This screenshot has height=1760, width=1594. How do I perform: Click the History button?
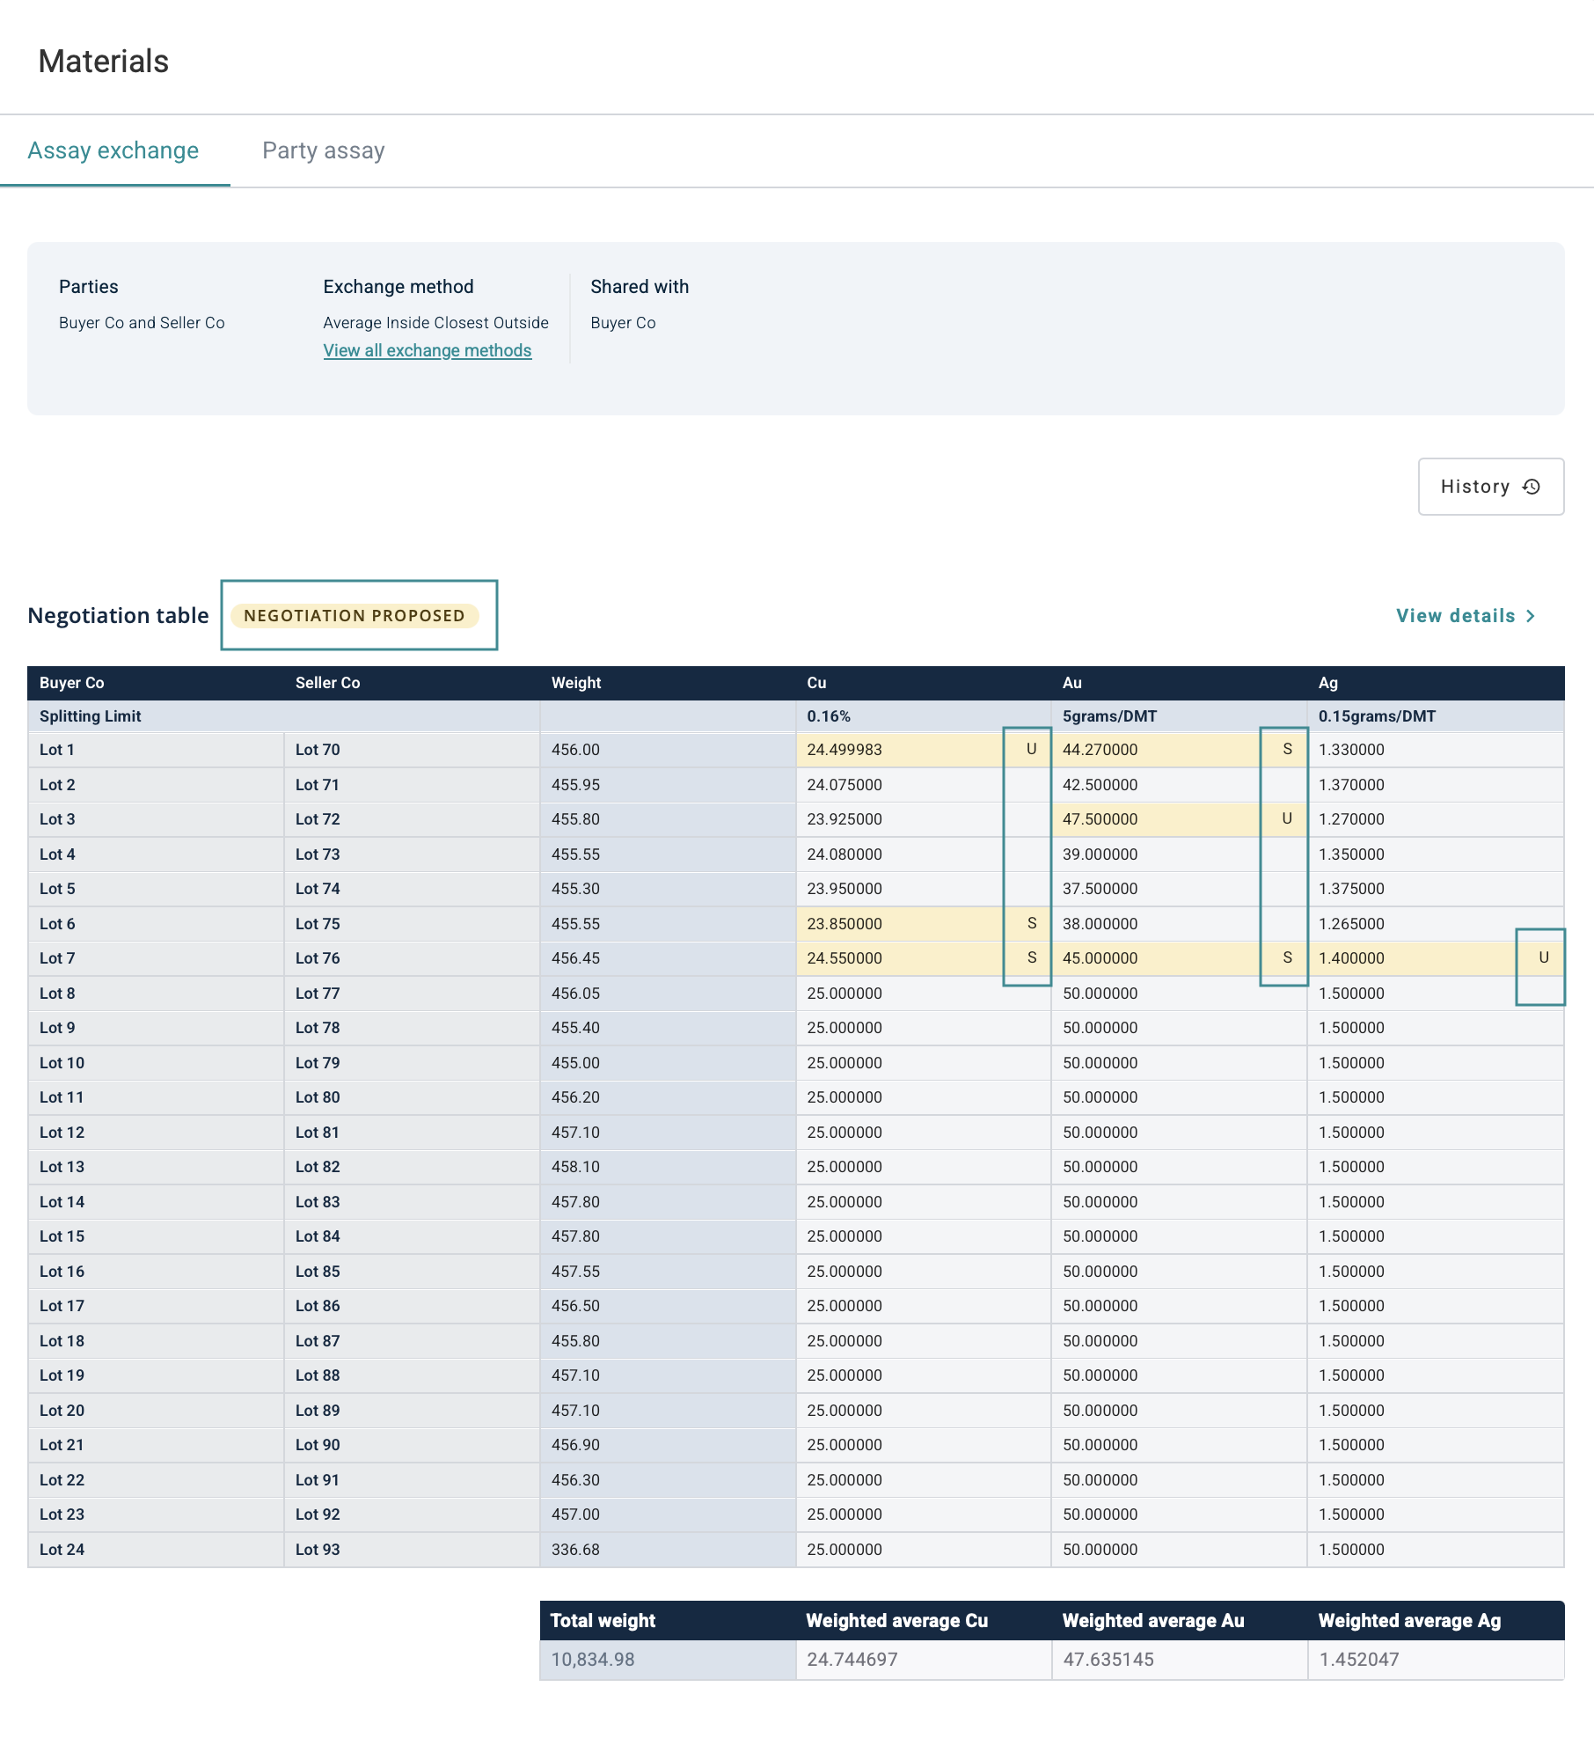1490,487
